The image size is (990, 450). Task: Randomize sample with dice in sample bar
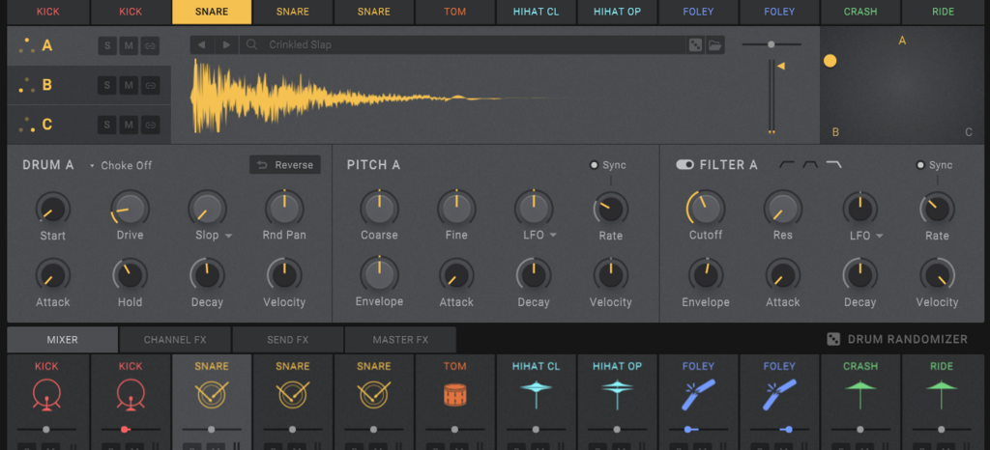[695, 44]
